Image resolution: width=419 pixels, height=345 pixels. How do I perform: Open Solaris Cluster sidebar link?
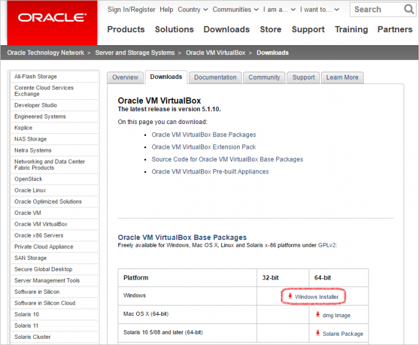pos(33,337)
